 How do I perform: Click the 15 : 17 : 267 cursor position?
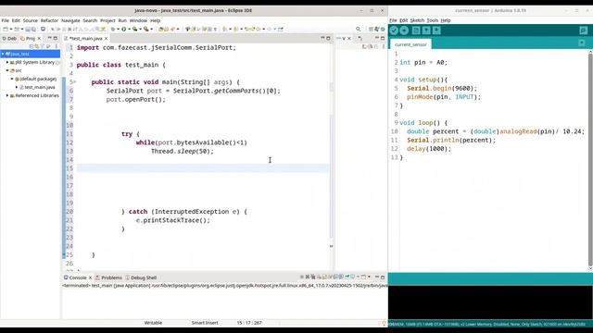[249, 323]
